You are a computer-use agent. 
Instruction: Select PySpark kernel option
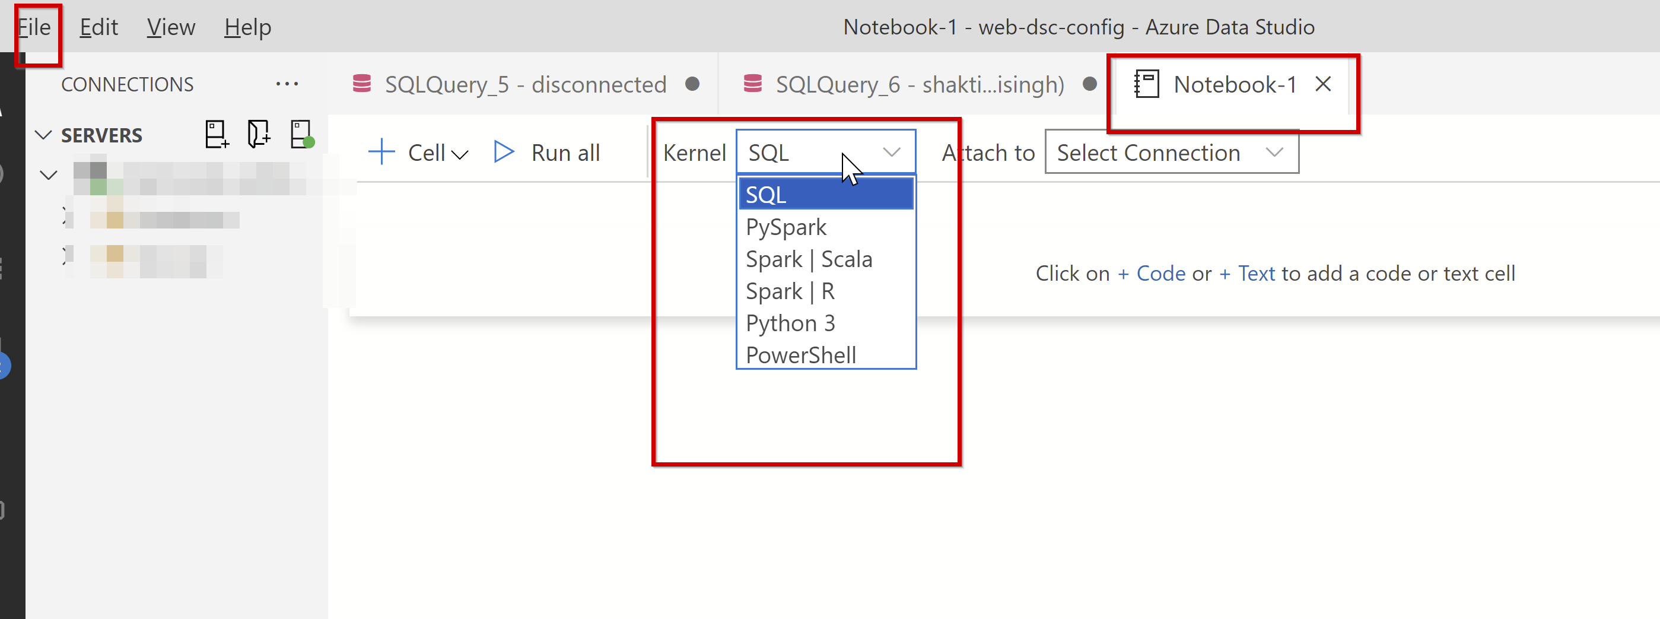[x=825, y=227]
